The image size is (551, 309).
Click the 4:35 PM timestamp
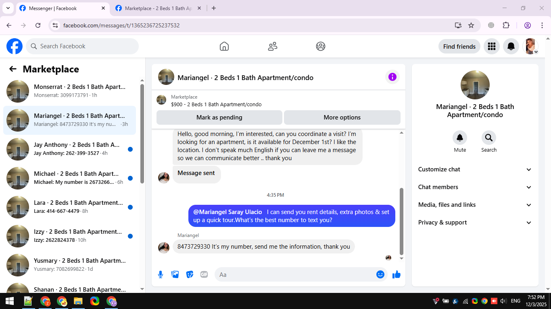click(275, 195)
